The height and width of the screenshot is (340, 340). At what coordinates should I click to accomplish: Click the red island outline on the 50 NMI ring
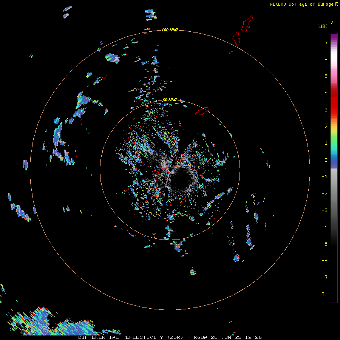pyautogui.click(x=202, y=111)
